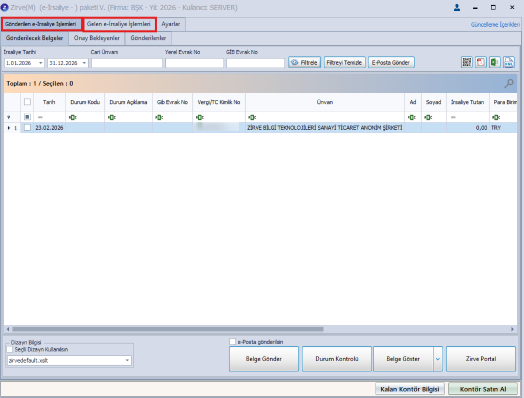
Task: Click Kontör Satın Al button
Action: coord(483,389)
